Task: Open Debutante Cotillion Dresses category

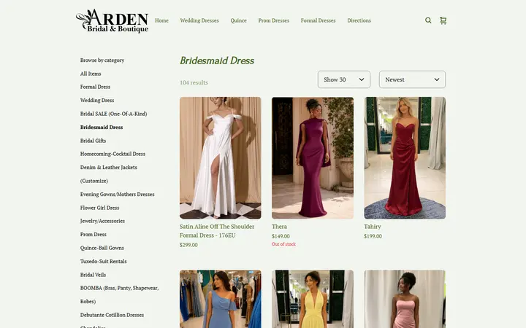Action: (x=112, y=315)
